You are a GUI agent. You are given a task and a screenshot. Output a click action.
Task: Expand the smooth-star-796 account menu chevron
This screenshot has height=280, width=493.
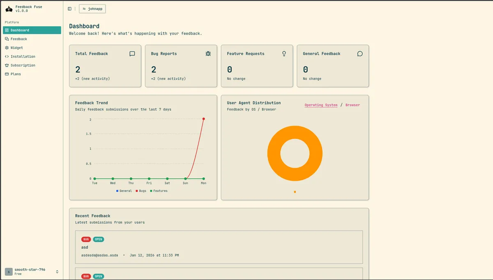point(57,272)
